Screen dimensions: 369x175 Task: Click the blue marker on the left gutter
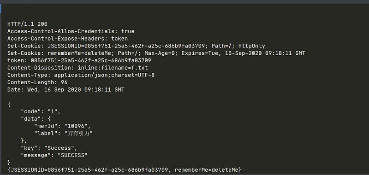click(x=1, y=8)
